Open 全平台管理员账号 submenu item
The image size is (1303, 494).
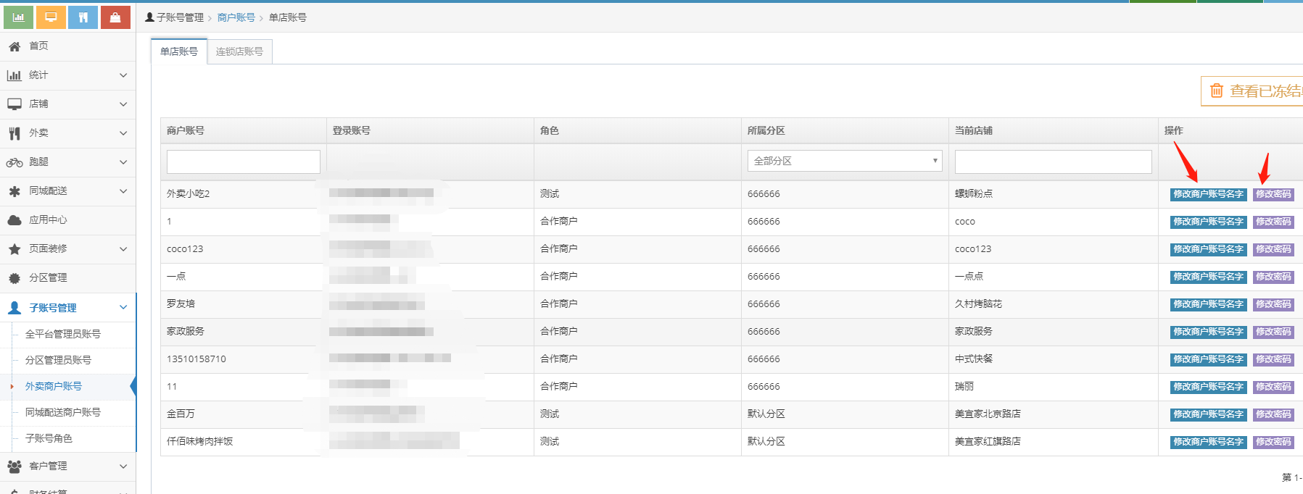click(63, 334)
